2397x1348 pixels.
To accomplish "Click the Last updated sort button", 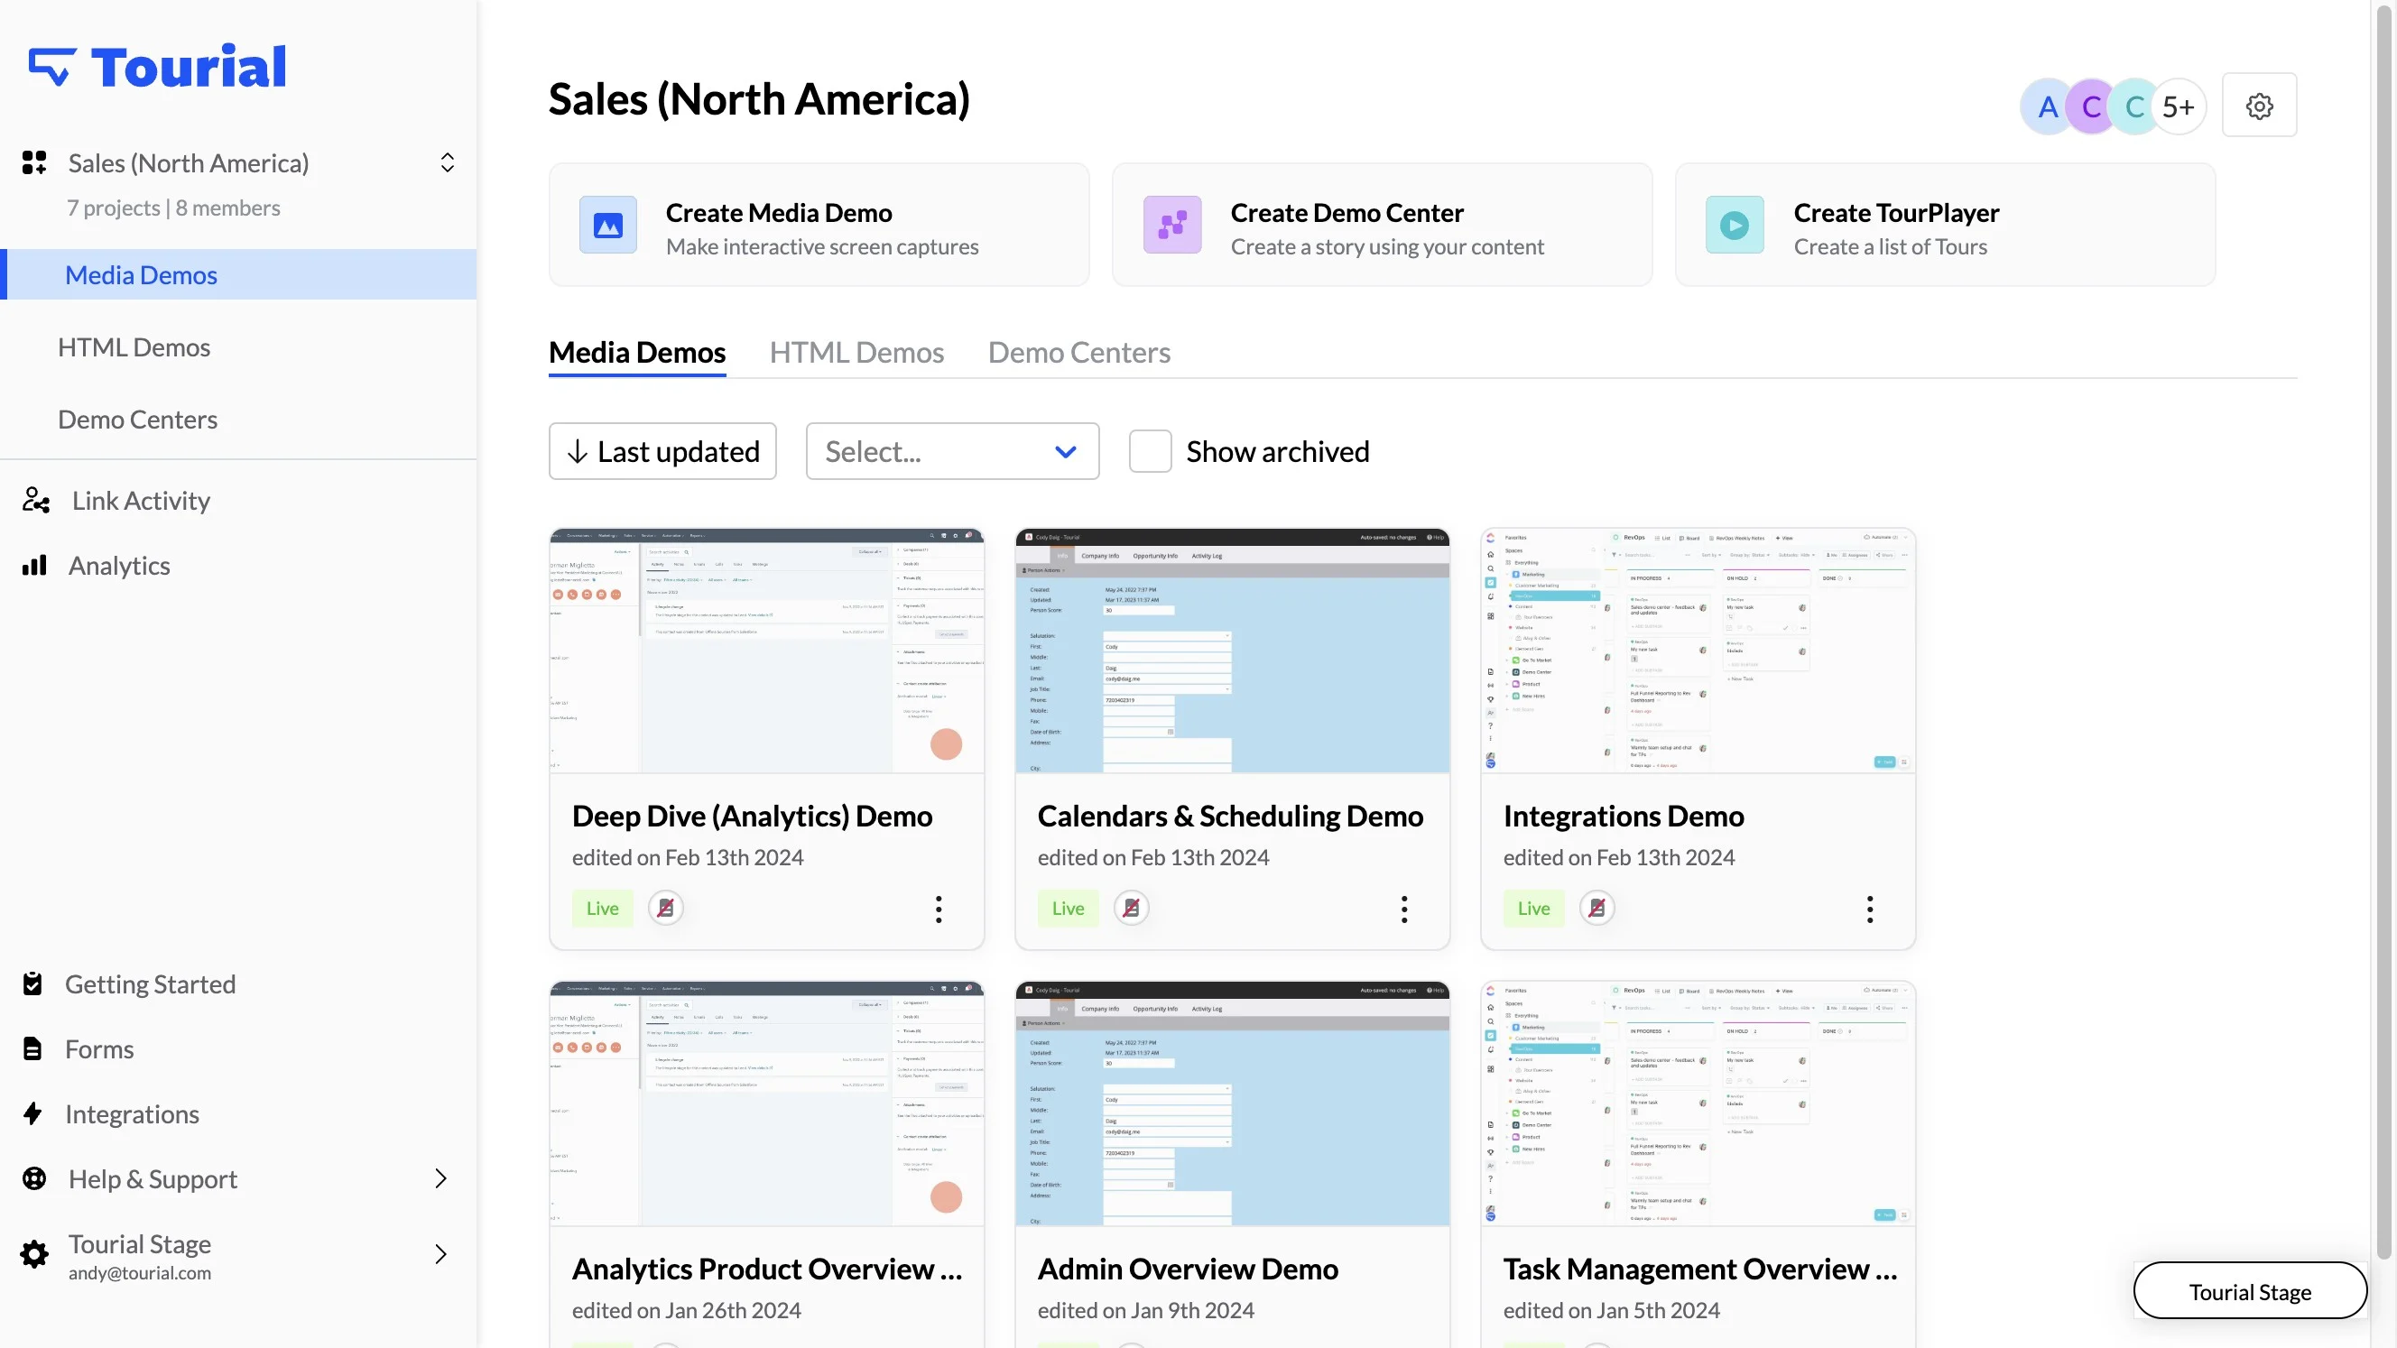I will click(662, 451).
